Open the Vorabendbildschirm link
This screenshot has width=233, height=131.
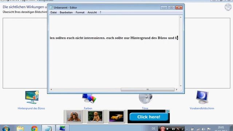[x=202, y=108]
